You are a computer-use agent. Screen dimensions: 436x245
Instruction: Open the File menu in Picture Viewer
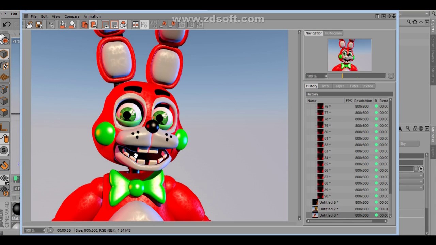(34, 16)
